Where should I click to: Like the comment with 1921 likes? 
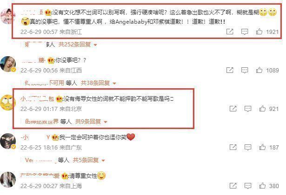pyautogui.click(x=259, y=32)
